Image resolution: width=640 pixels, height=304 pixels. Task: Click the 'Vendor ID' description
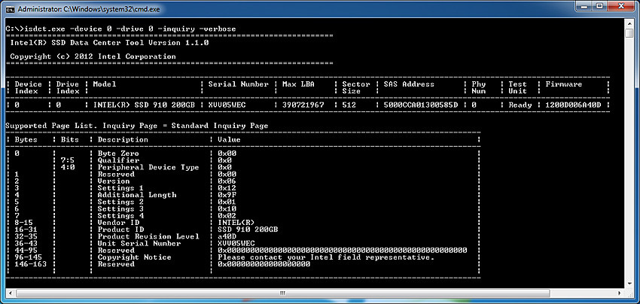pos(118,223)
